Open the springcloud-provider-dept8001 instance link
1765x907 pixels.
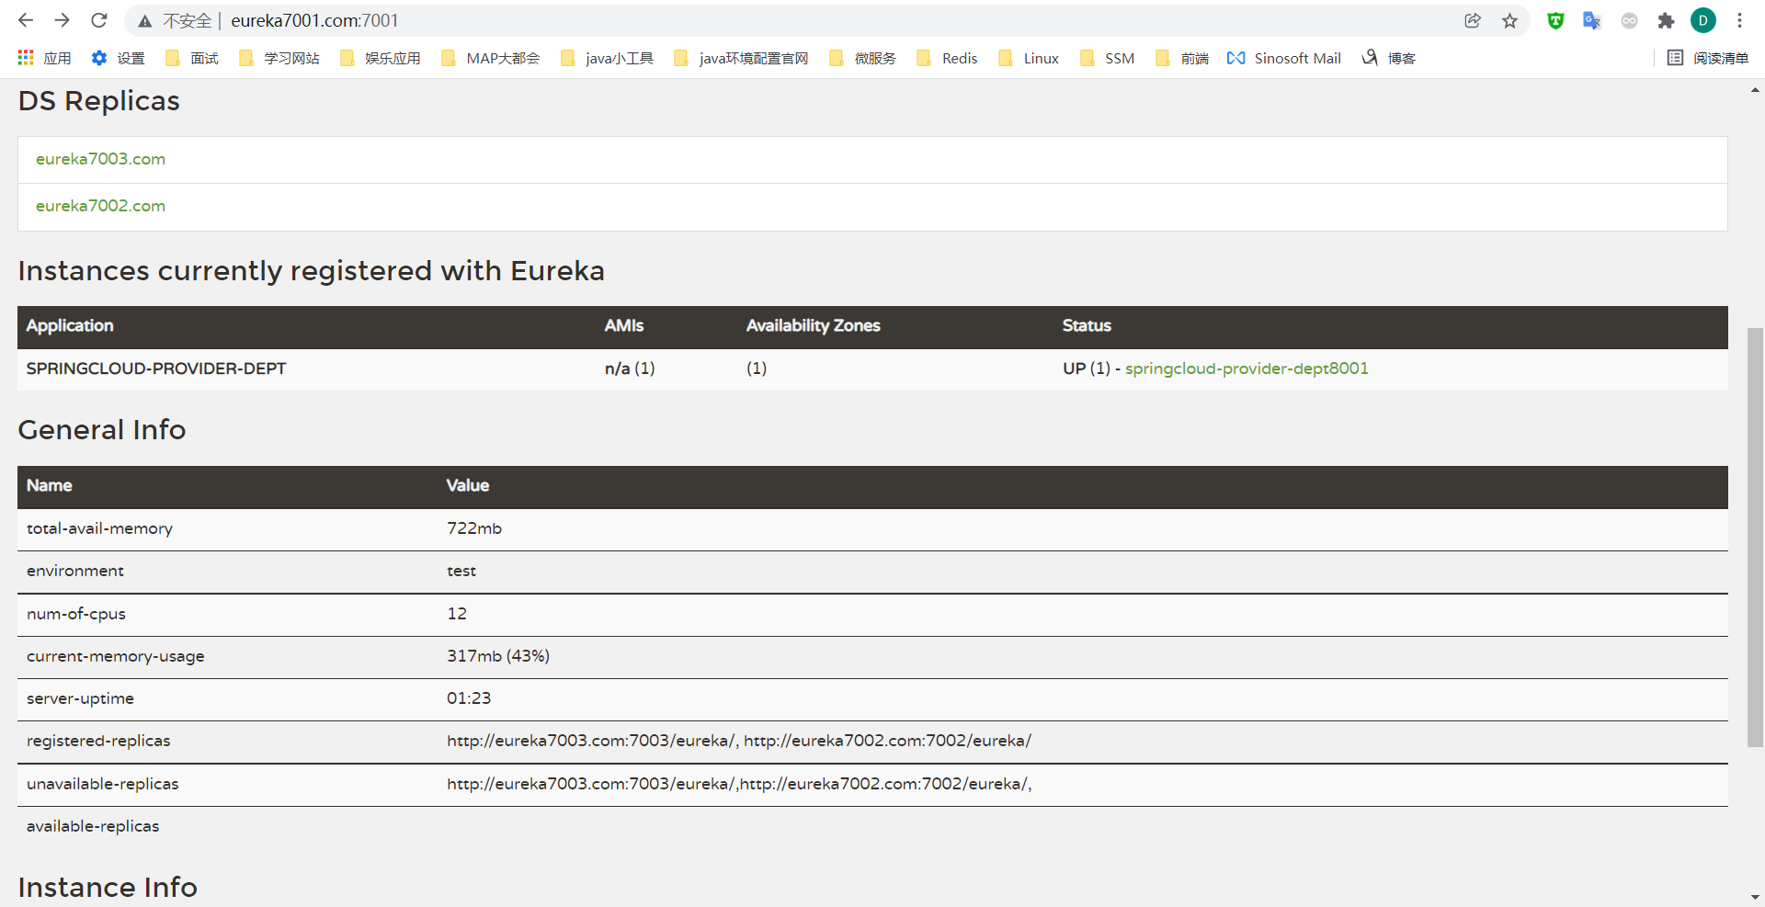(x=1247, y=368)
